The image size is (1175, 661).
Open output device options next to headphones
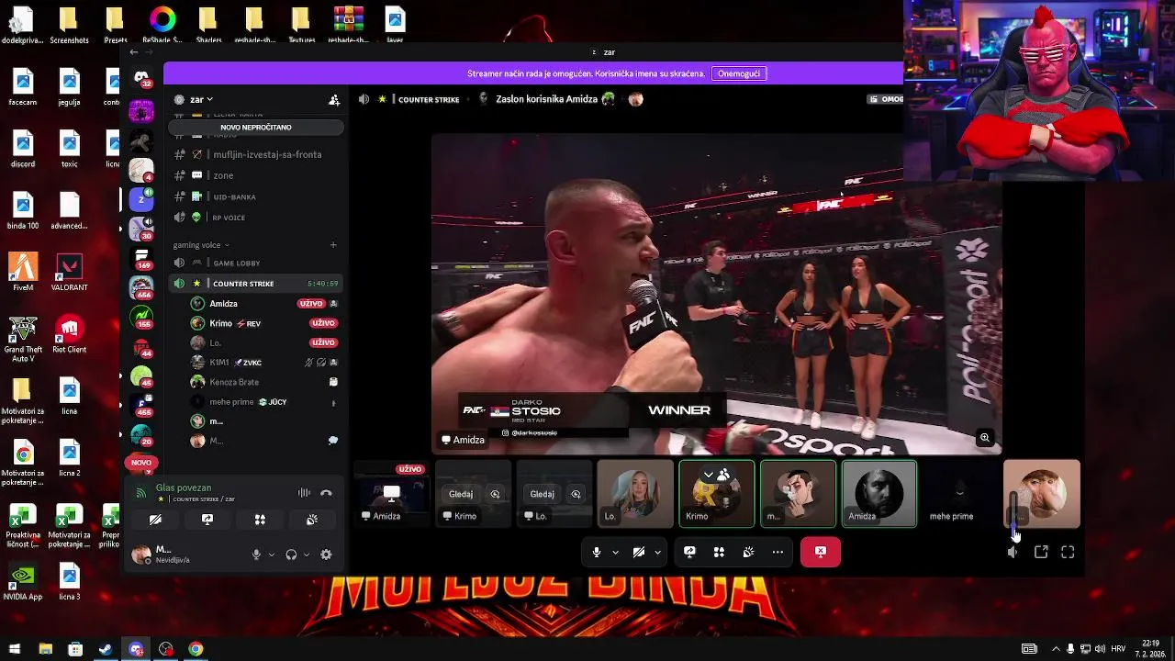click(307, 555)
